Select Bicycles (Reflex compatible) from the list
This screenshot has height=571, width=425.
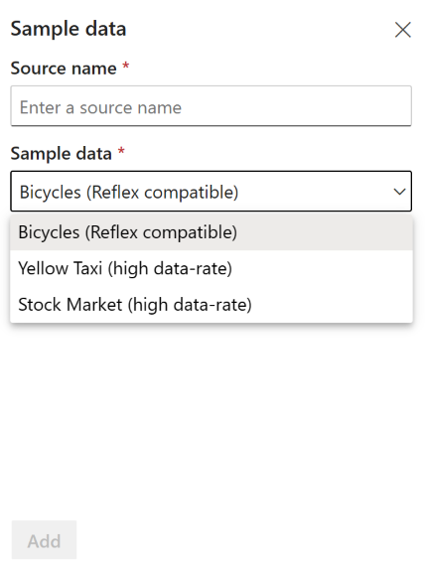pyautogui.click(x=212, y=232)
